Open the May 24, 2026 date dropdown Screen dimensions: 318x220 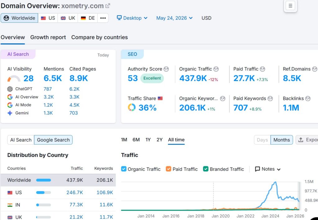point(174,18)
